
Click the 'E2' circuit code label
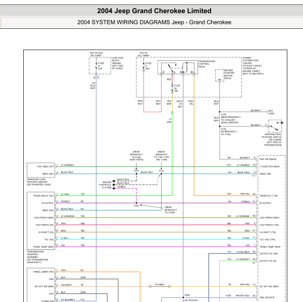coord(82,270)
